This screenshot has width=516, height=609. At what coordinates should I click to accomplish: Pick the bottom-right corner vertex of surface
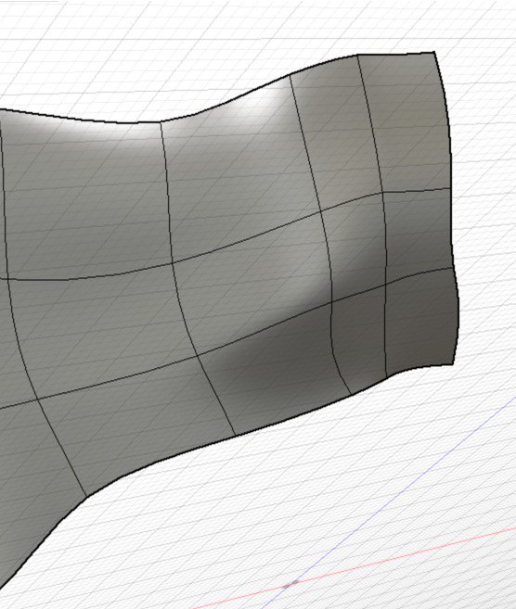coord(454,364)
